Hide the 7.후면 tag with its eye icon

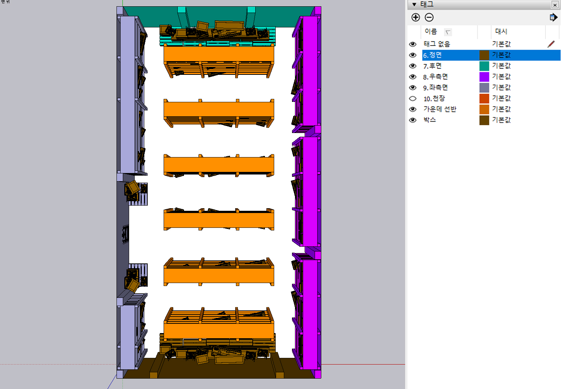click(413, 66)
